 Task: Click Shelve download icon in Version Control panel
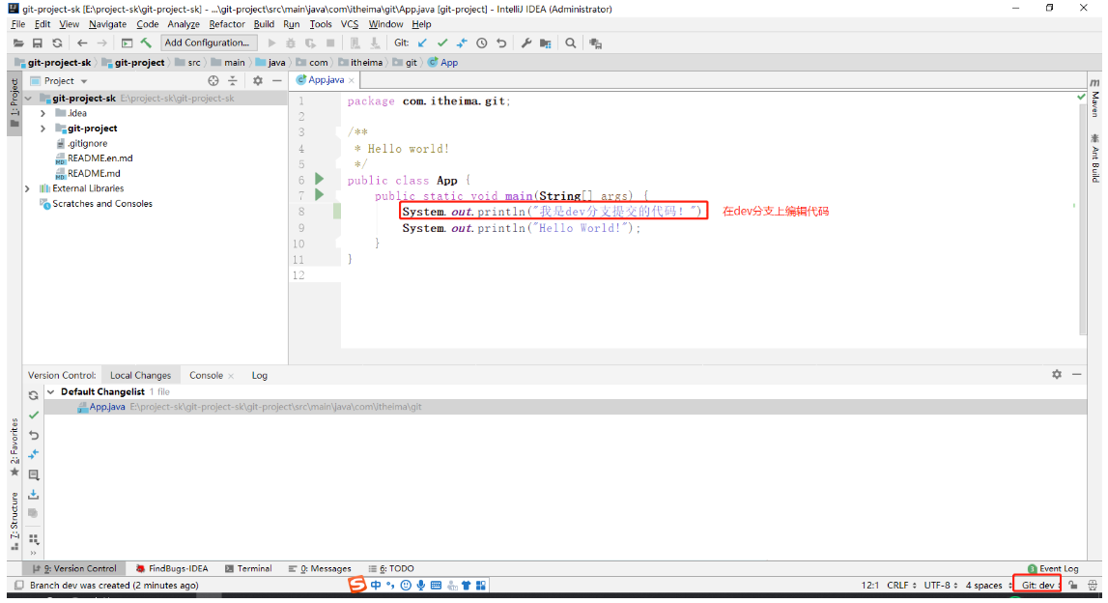coord(33,494)
